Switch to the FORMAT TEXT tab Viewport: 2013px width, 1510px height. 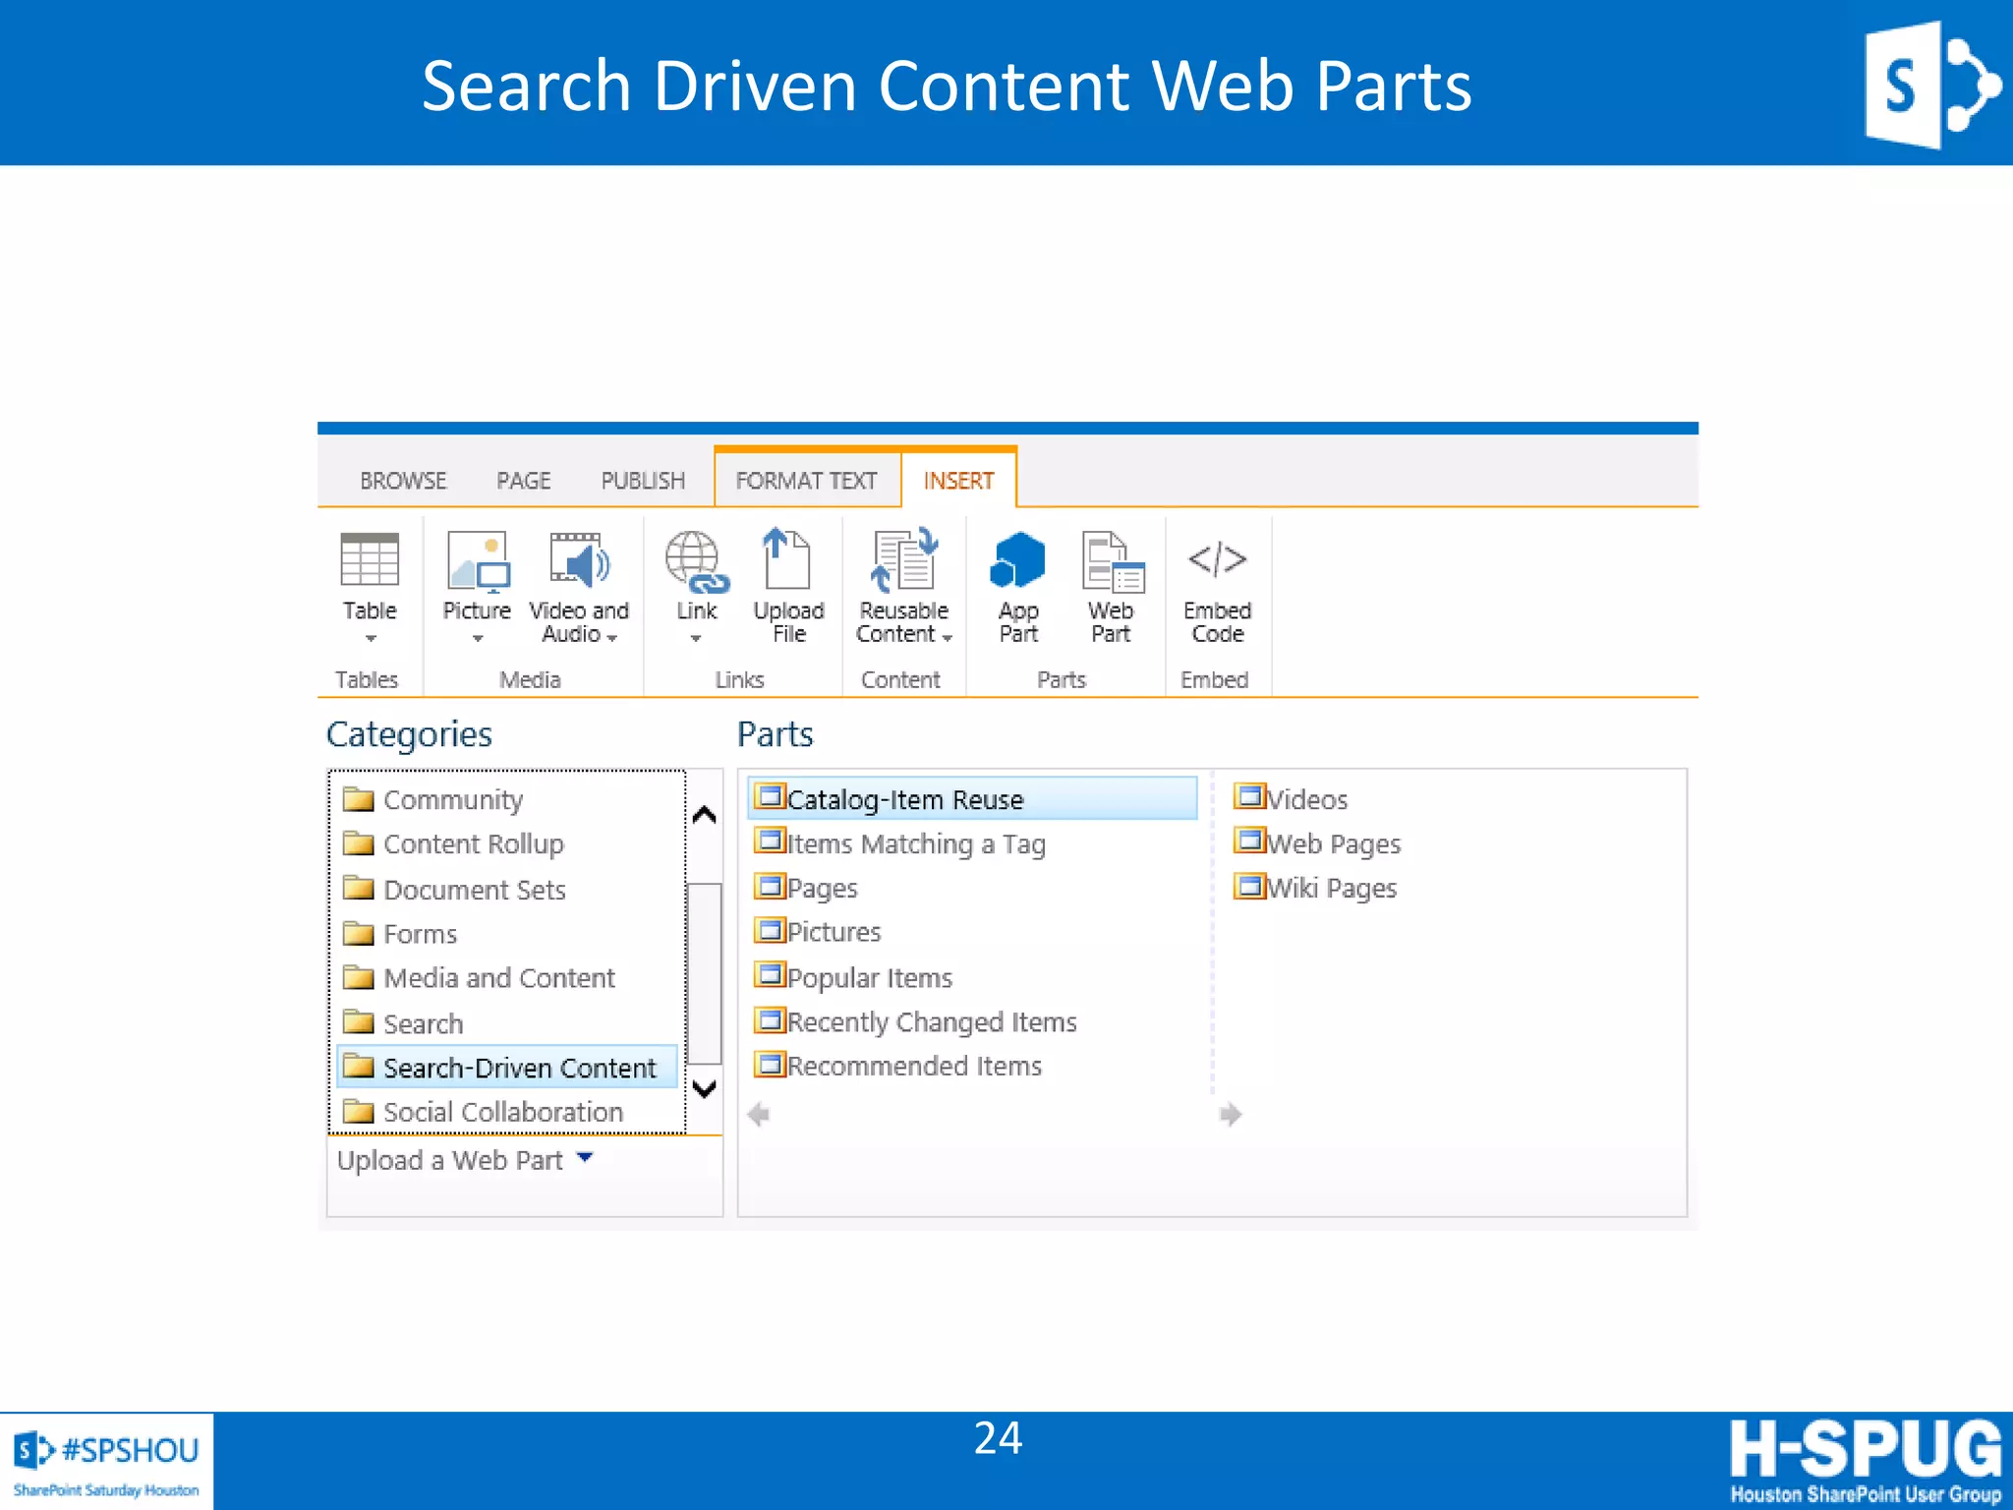point(806,481)
